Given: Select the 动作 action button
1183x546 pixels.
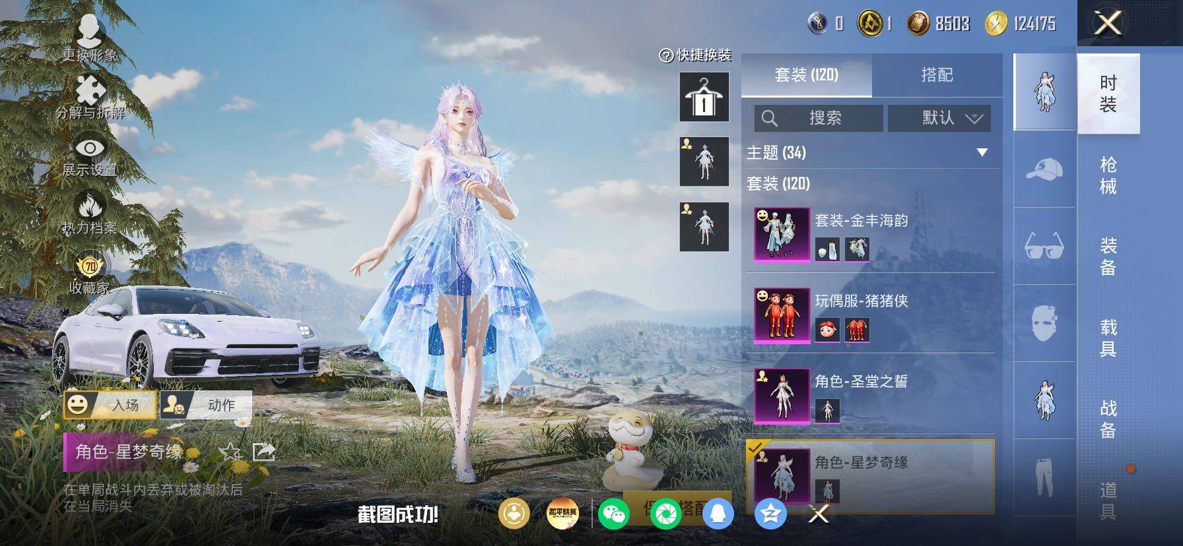Looking at the screenshot, I should [x=206, y=404].
